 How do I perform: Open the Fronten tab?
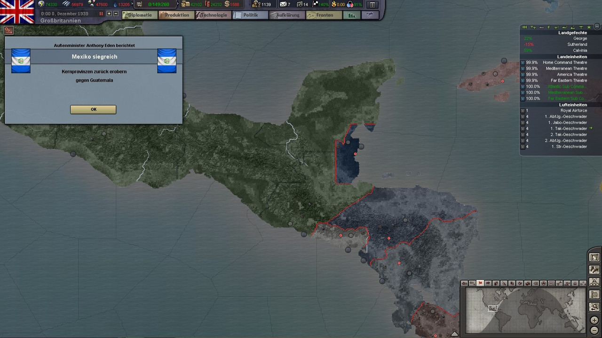[324, 15]
